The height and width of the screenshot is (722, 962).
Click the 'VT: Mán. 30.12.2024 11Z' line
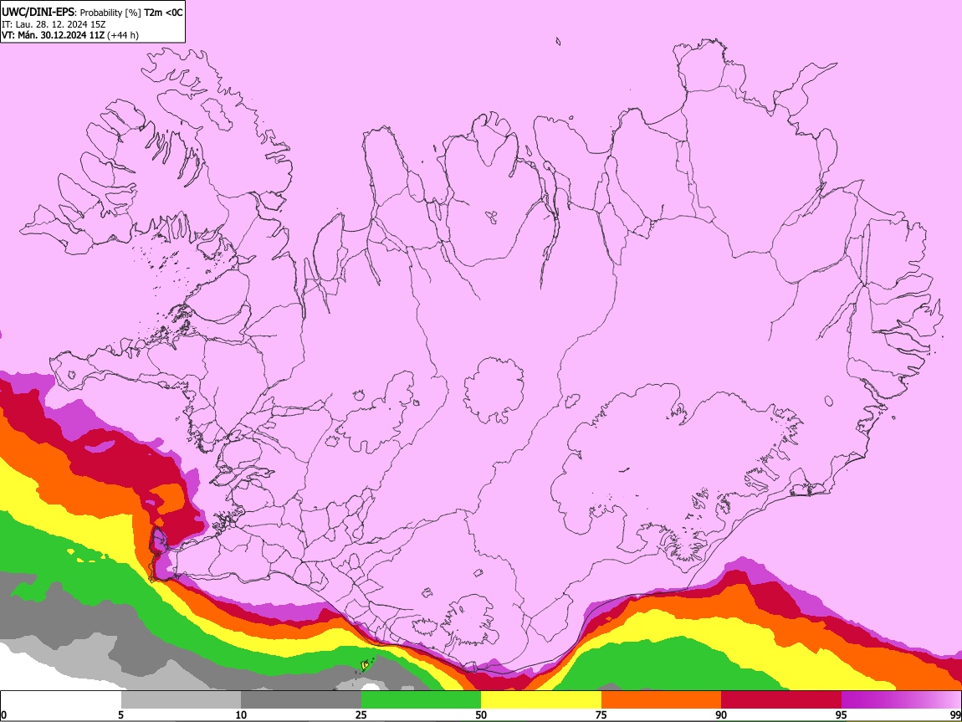point(54,35)
